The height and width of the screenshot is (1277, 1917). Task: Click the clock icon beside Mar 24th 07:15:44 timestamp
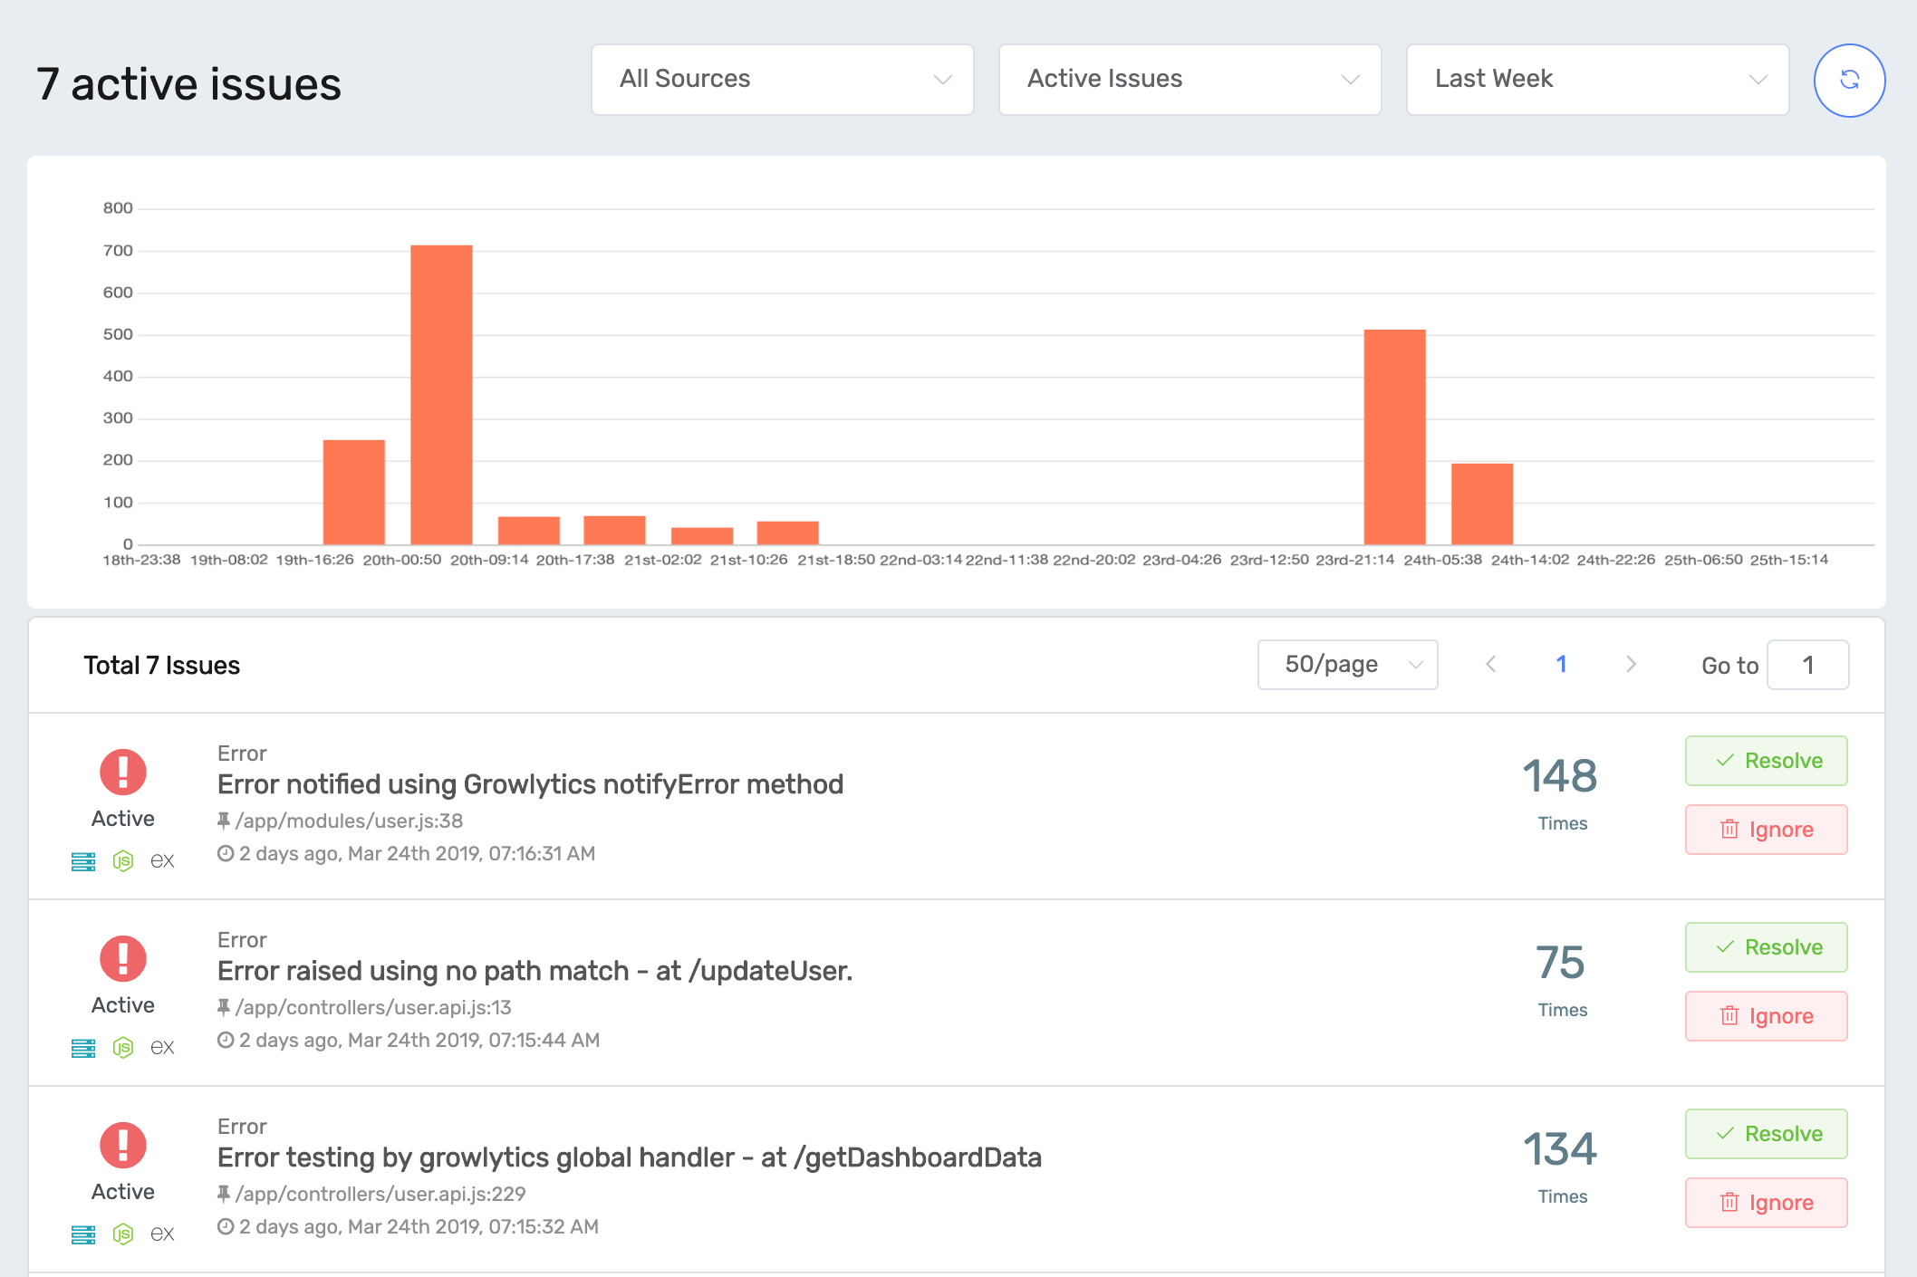[x=224, y=1040]
